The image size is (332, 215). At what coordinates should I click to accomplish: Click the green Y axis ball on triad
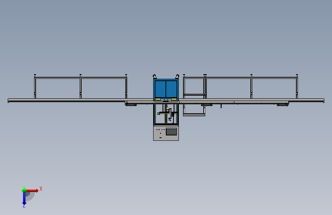tap(24, 190)
